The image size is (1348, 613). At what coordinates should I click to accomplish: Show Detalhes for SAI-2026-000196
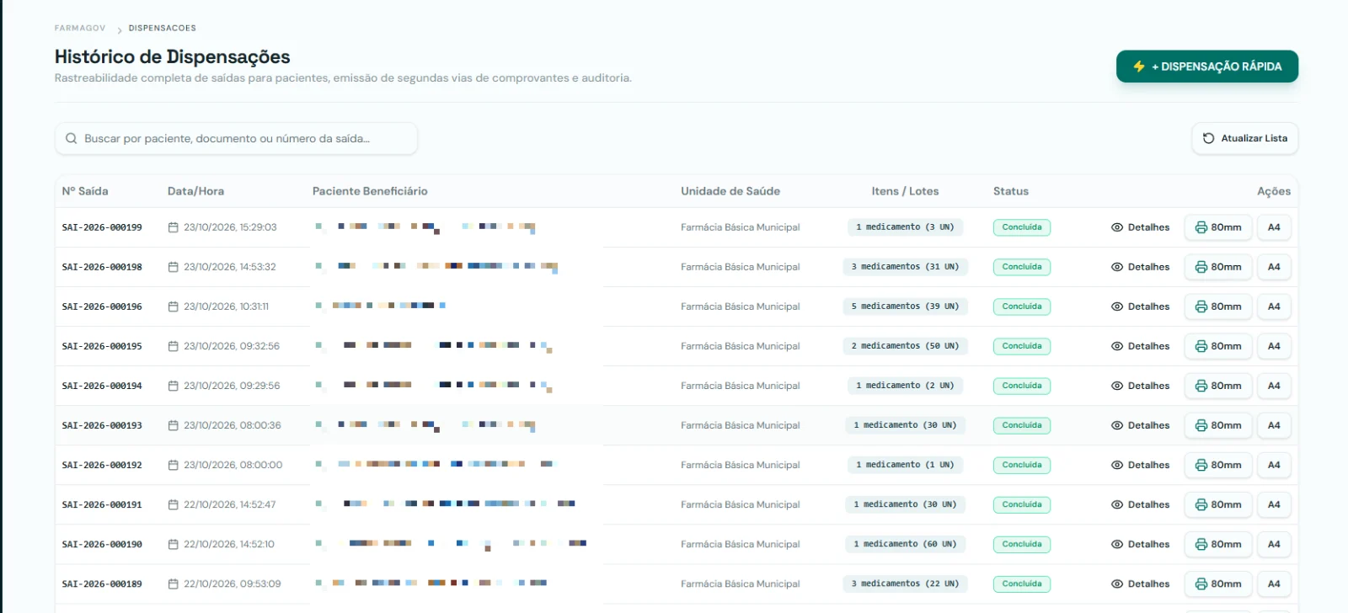(x=1140, y=306)
